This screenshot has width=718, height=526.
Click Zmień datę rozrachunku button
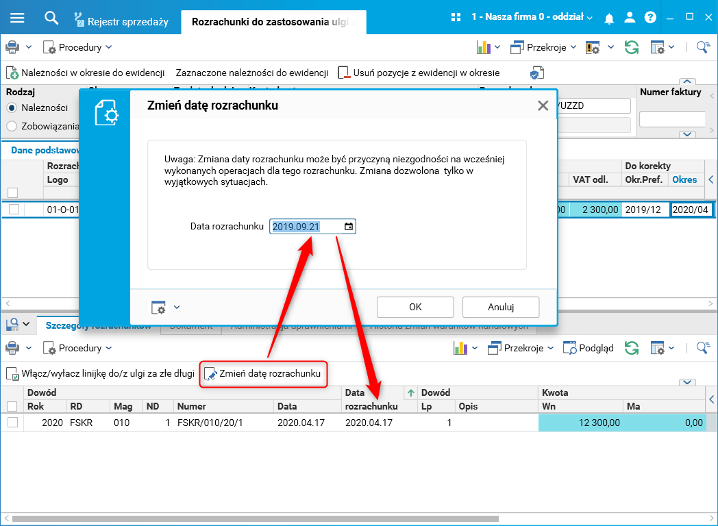click(263, 374)
